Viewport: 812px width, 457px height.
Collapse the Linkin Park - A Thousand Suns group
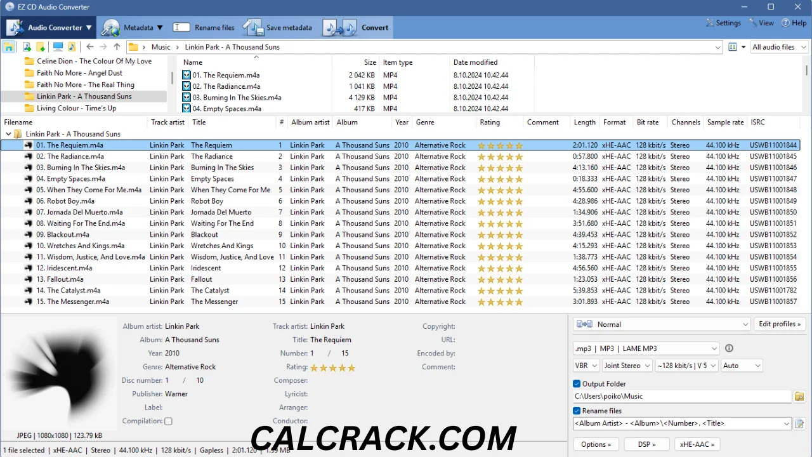8,134
